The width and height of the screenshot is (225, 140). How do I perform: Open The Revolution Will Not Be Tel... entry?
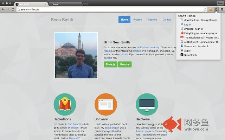click(x=201, y=37)
